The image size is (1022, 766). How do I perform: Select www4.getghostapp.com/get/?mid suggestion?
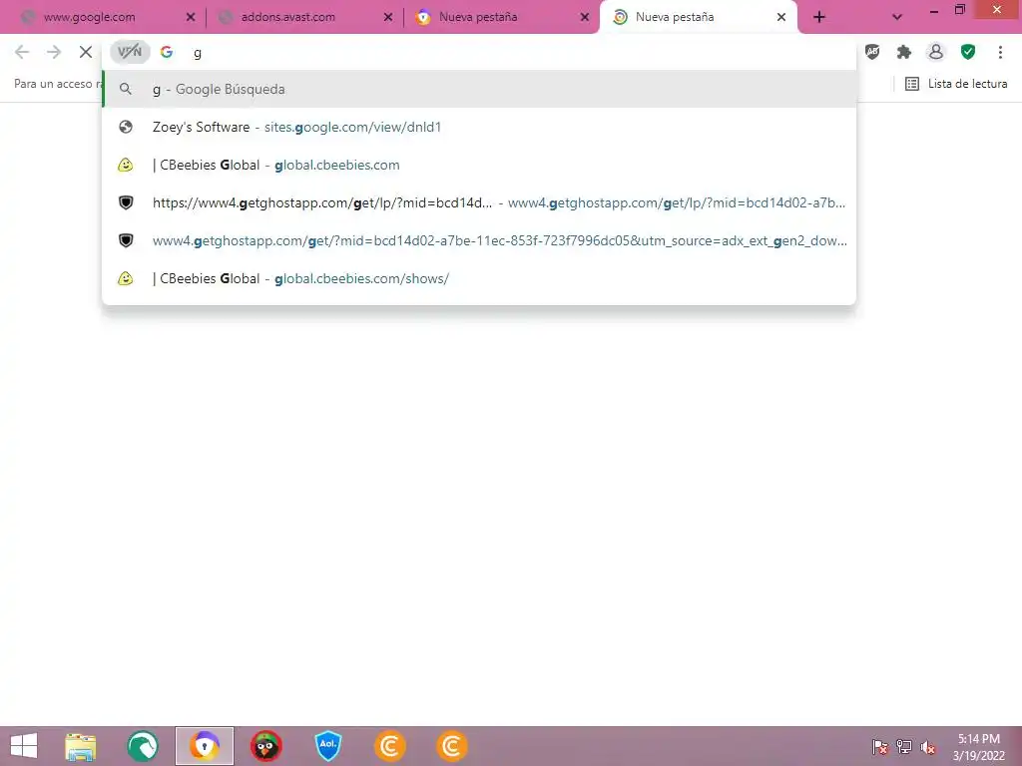pos(479,240)
